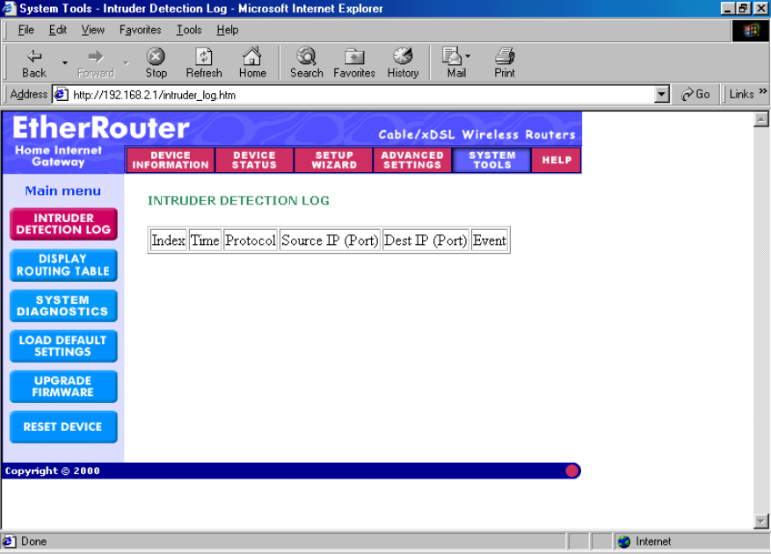The image size is (771, 554).
Task: Click the EtherRouter logo banner
Action: pos(101,127)
